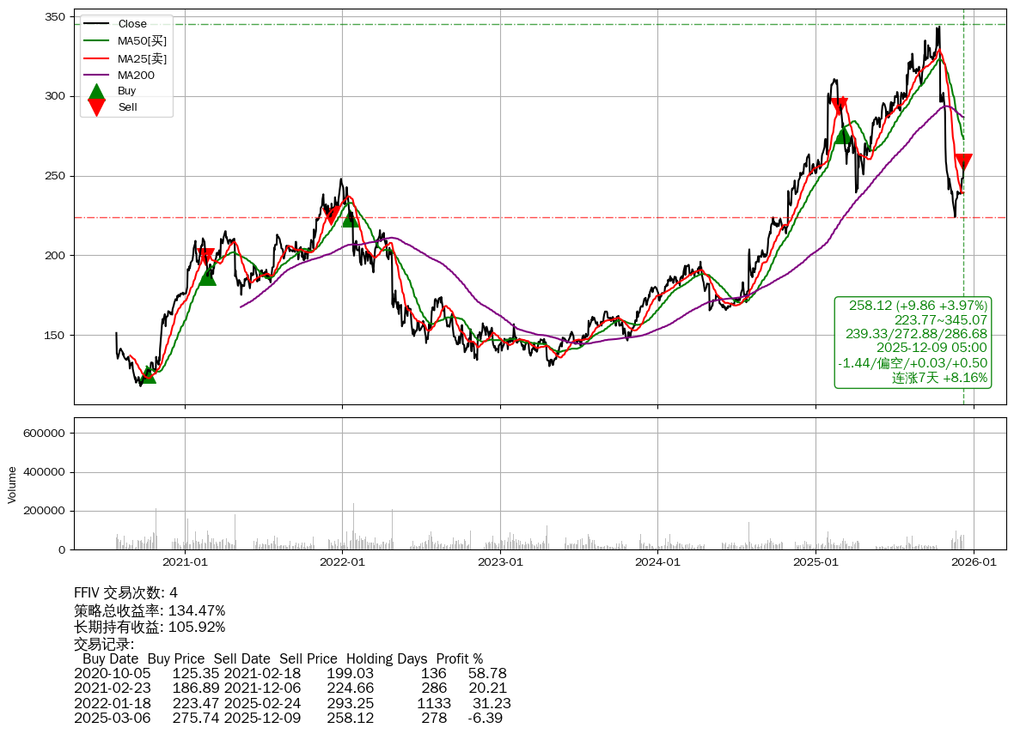Click the 258.12 price line in the info box
This screenshot has height=734, width=1014.
918,306
